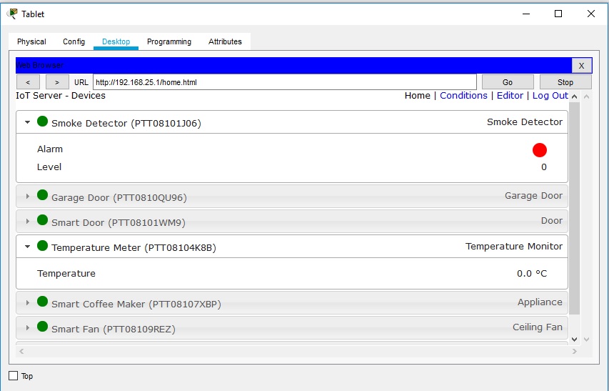Click the Home link
The width and height of the screenshot is (609, 391).
(x=418, y=96)
